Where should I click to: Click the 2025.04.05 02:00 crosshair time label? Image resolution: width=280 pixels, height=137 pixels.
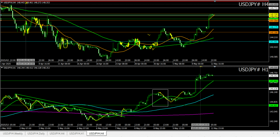pos(26,60)
